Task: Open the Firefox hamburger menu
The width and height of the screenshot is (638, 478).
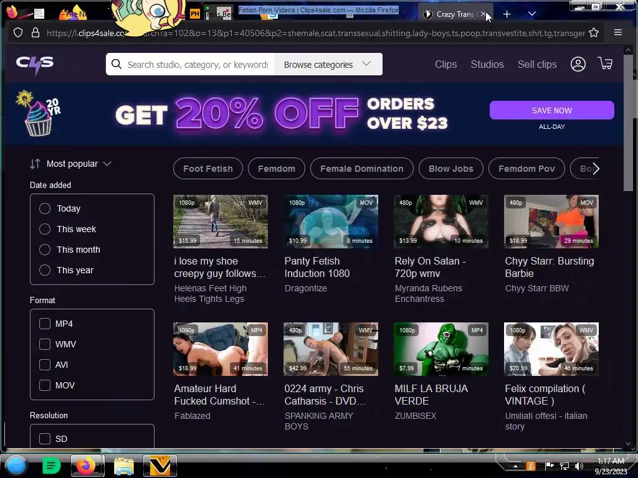Action: 617,32
